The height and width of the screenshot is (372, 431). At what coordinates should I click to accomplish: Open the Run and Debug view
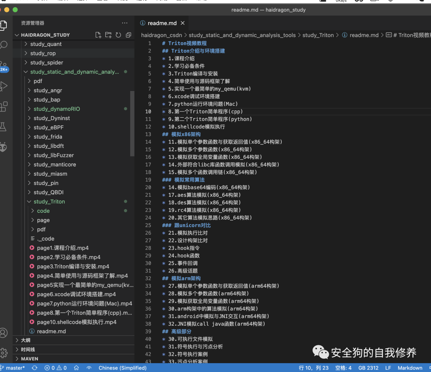tap(3, 86)
